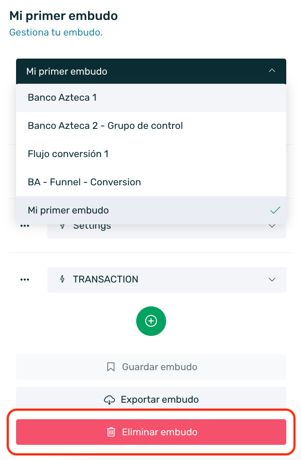Viewport: 301px width, 460px height.
Task: Pick BA - Funnel - Conversion option
Action: 151,182
